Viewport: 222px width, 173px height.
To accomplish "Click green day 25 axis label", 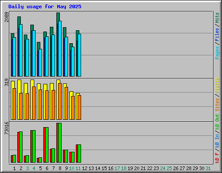I will coord(169,168).
